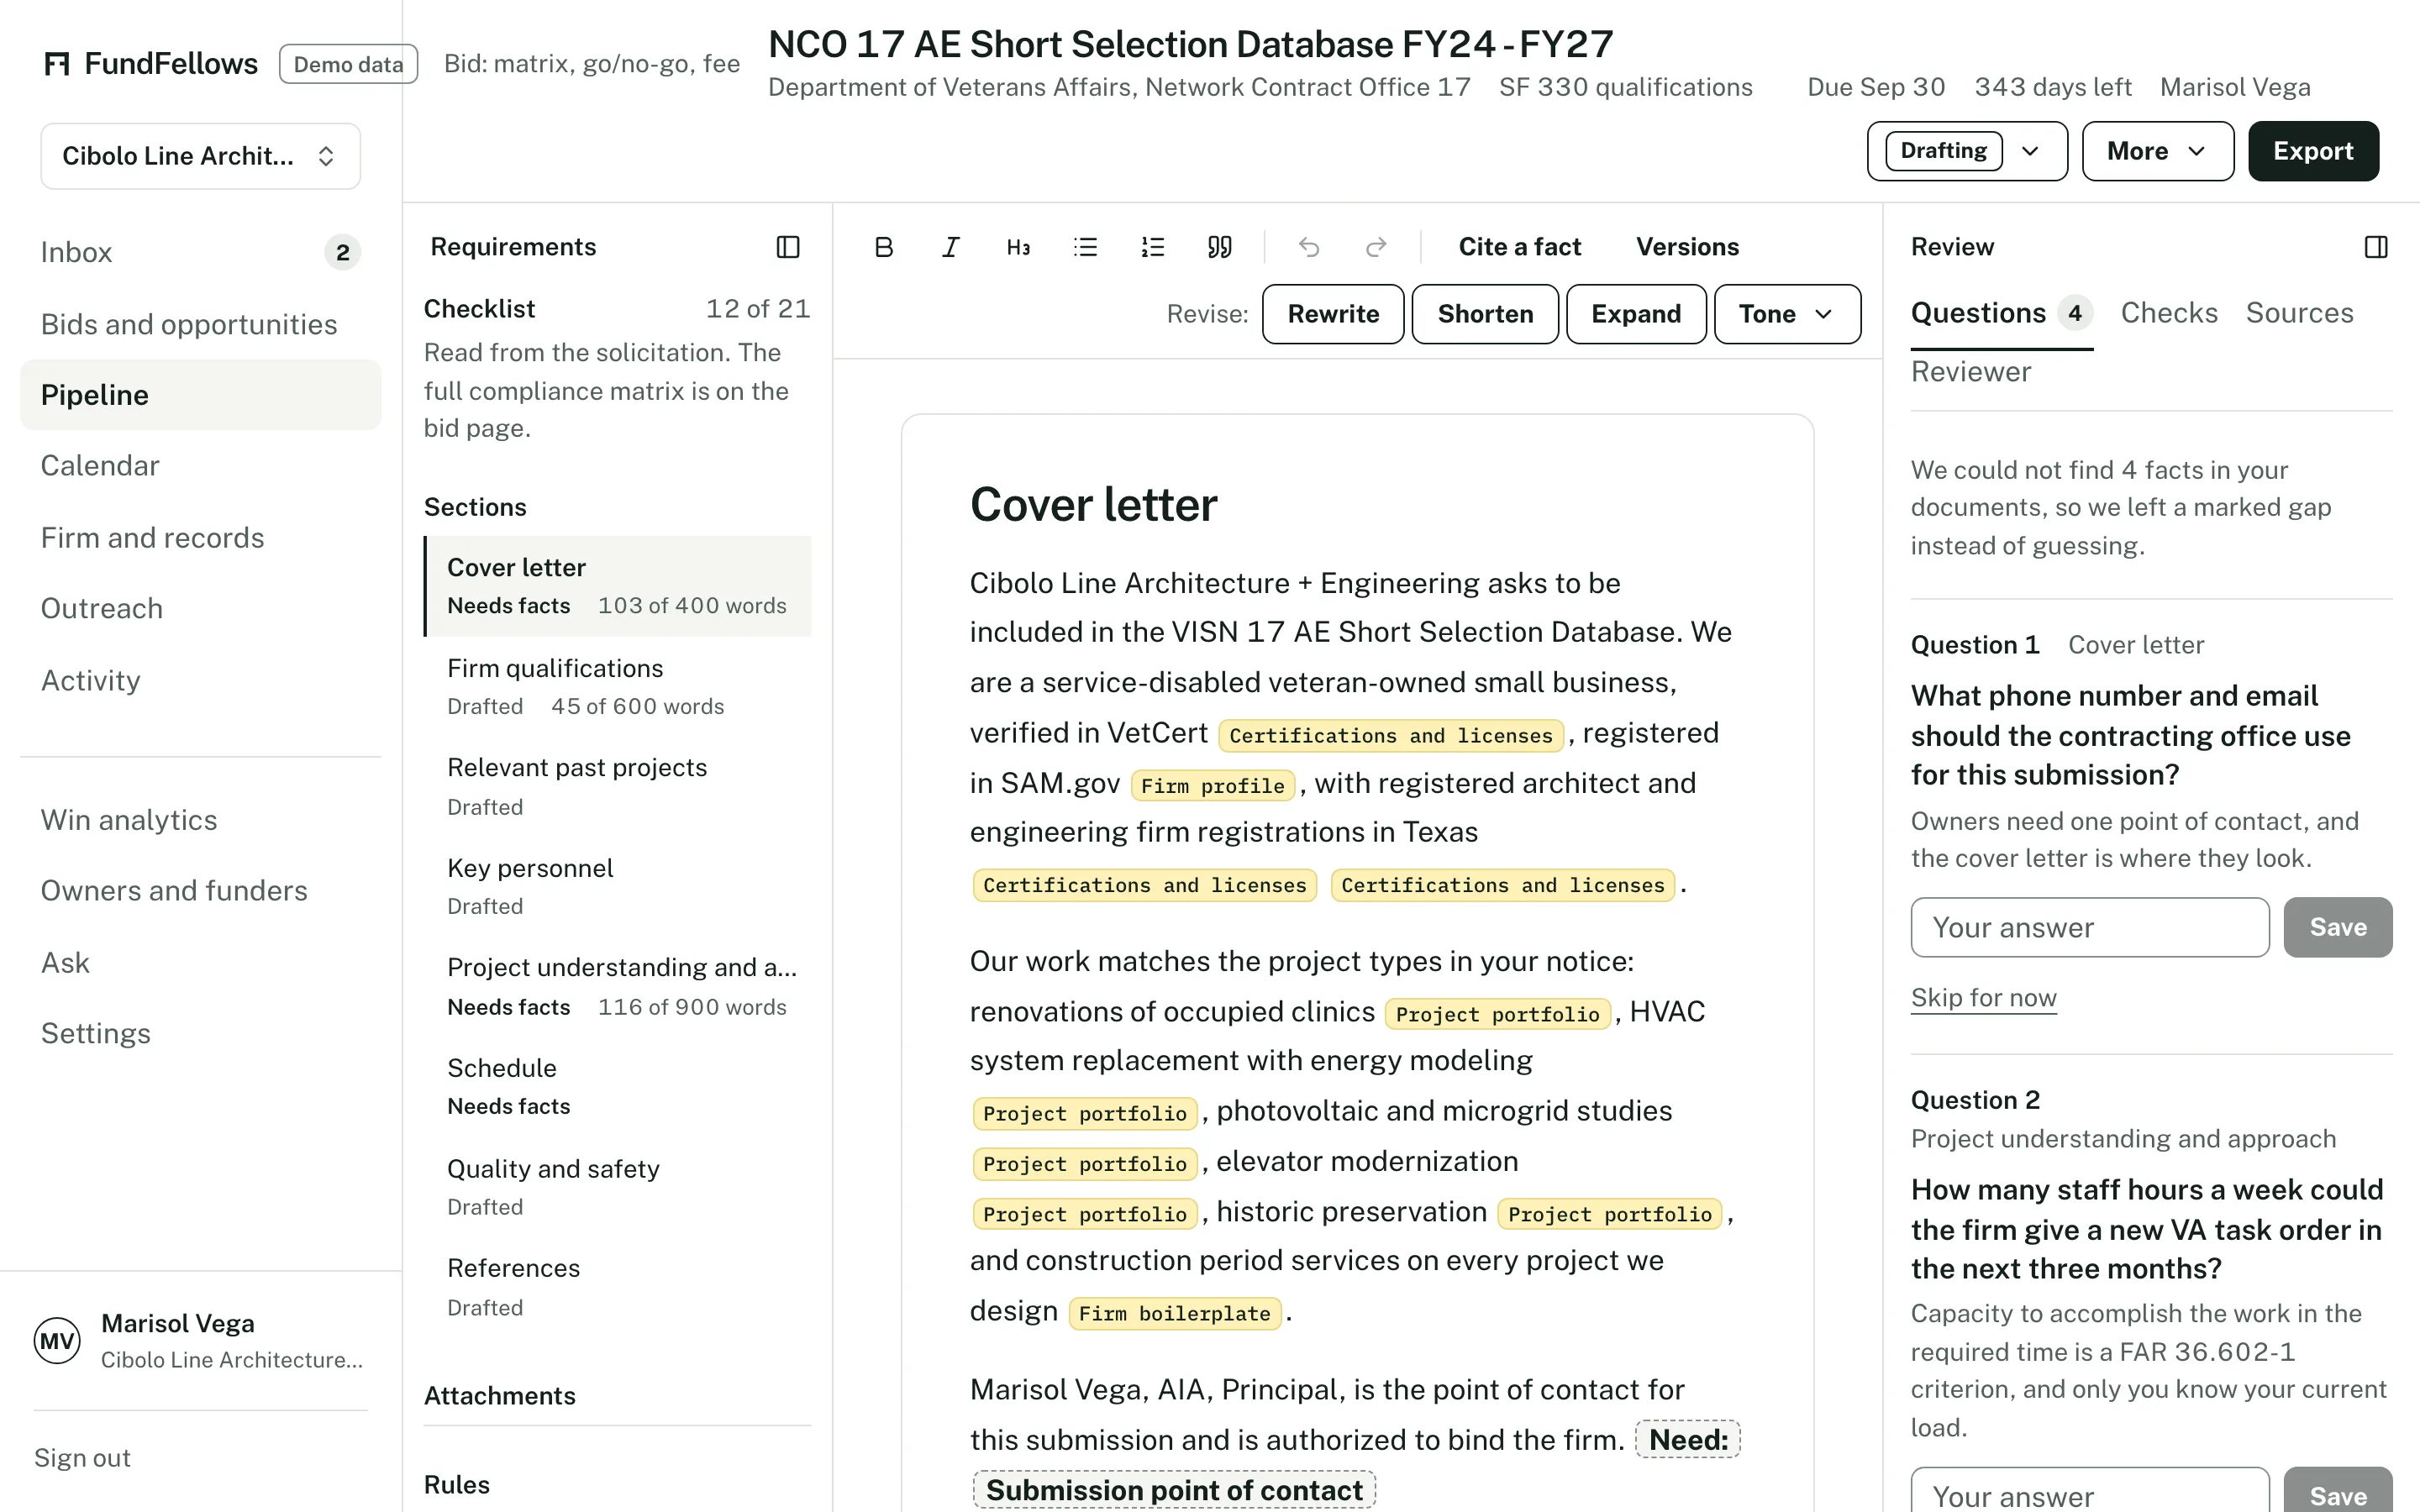Click the Submission point of contact gap marker
This screenshot has width=2420, height=1512.
click(x=1174, y=1490)
